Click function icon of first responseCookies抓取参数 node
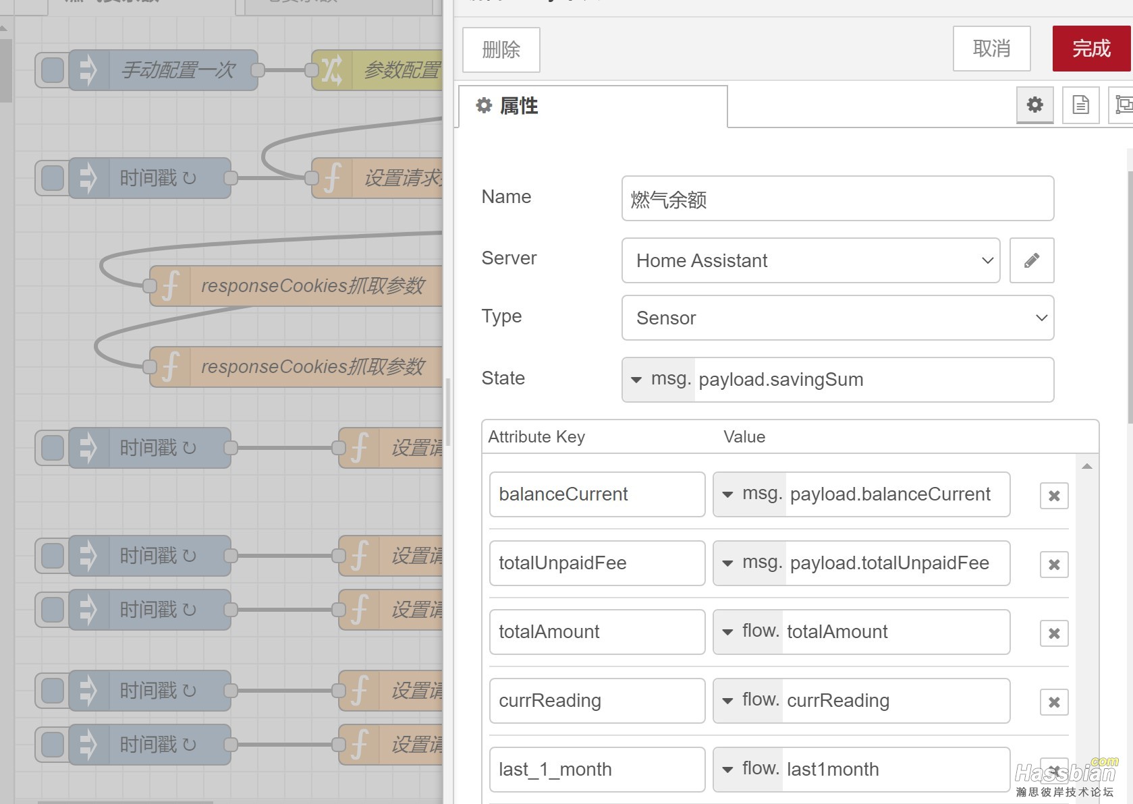Viewport: 1133px width, 804px height. click(x=170, y=286)
